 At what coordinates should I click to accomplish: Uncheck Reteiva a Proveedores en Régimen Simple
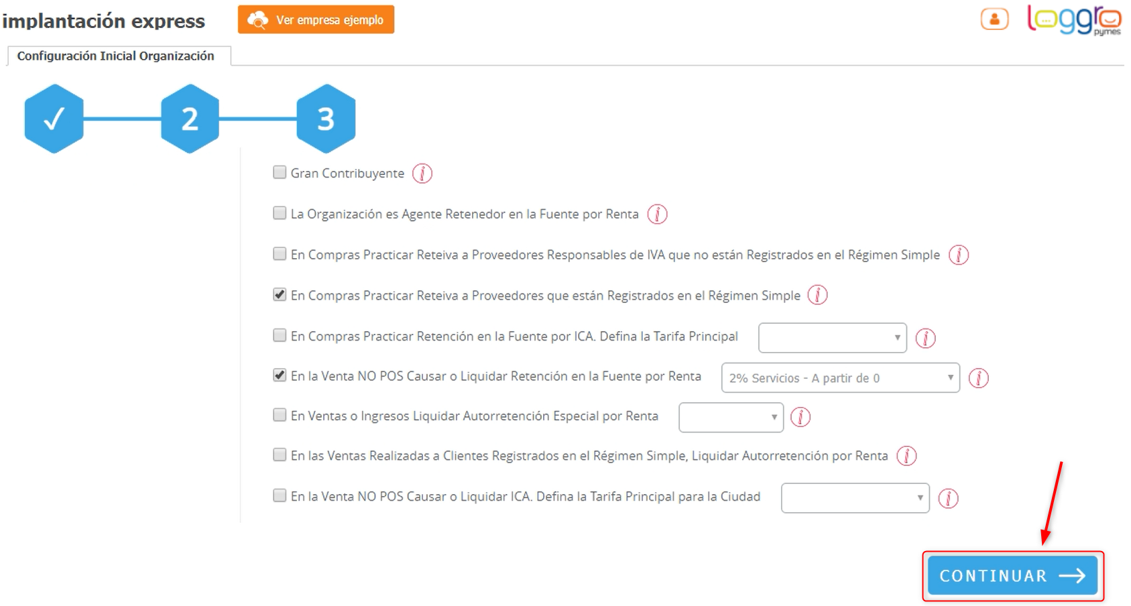click(x=280, y=295)
